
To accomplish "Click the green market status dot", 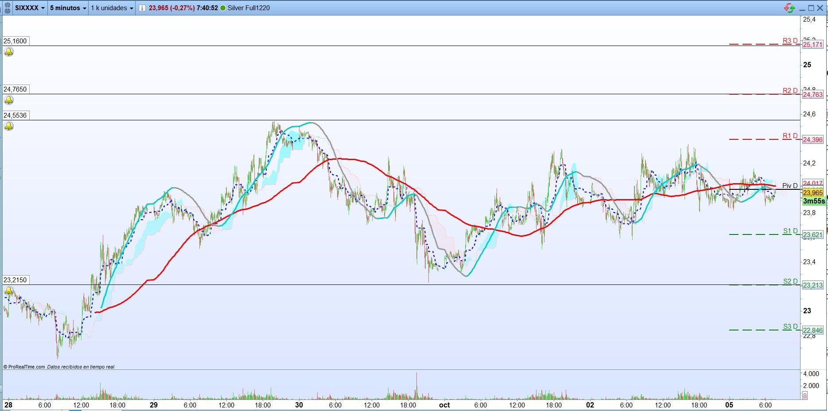I will 222,8.
